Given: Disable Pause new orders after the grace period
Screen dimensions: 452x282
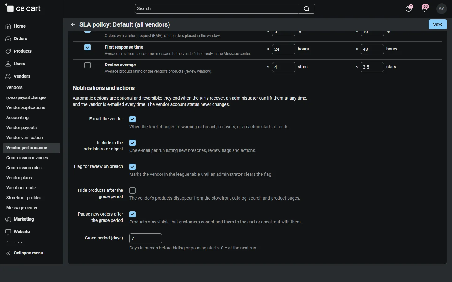Looking at the screenshot, I should [132, 214].
